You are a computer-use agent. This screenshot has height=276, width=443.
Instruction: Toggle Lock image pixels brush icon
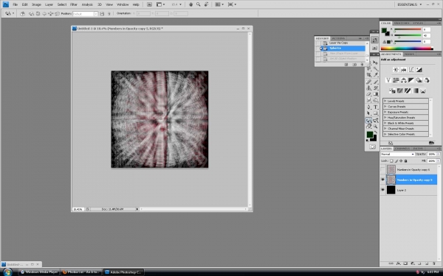click(x=396, y=160)
